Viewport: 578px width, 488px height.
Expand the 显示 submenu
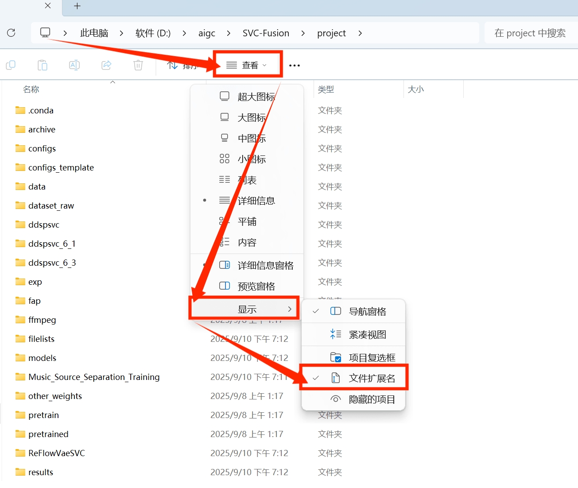[x=246, y=309]
